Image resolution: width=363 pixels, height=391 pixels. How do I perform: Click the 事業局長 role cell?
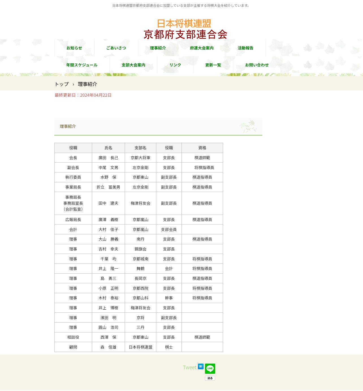[73, 187]
